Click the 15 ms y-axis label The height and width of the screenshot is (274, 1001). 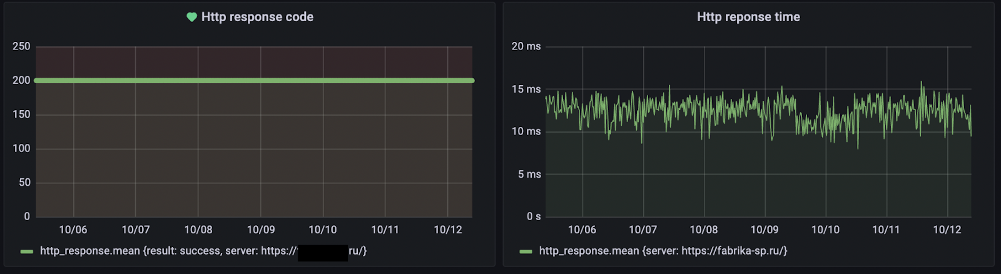pos(526,89)
